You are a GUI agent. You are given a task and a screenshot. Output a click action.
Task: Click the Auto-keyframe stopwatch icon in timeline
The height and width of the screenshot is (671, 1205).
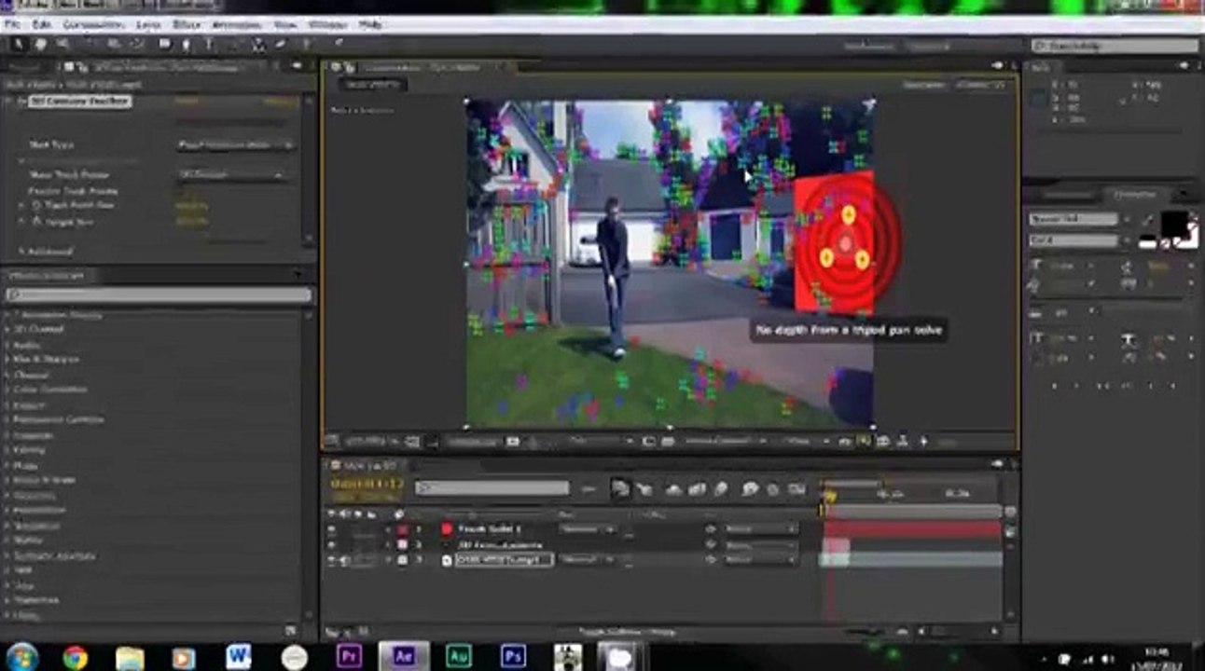[772, 488]
